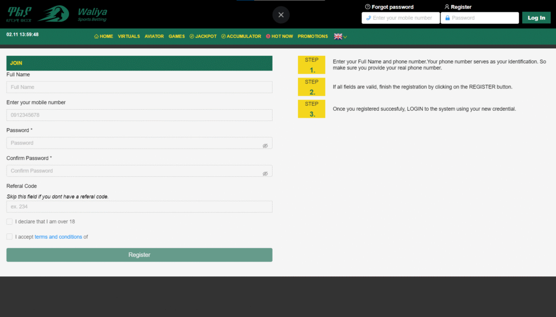Focus the Full Name input field
The width and height of the screenshot is (556, 317).
coord(139,87)
